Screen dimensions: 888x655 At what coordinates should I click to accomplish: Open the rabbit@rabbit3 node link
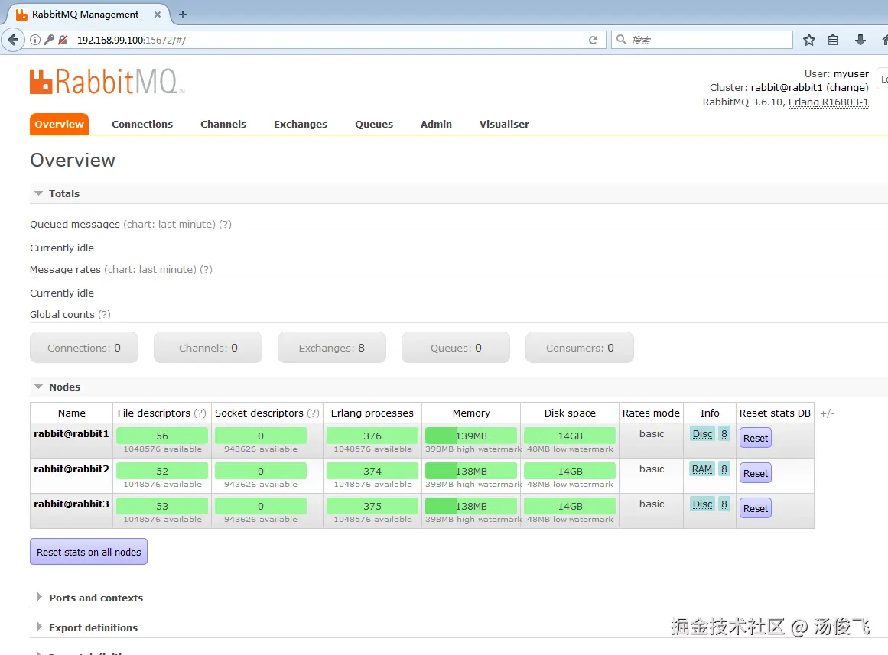click(x=71, y=504)
